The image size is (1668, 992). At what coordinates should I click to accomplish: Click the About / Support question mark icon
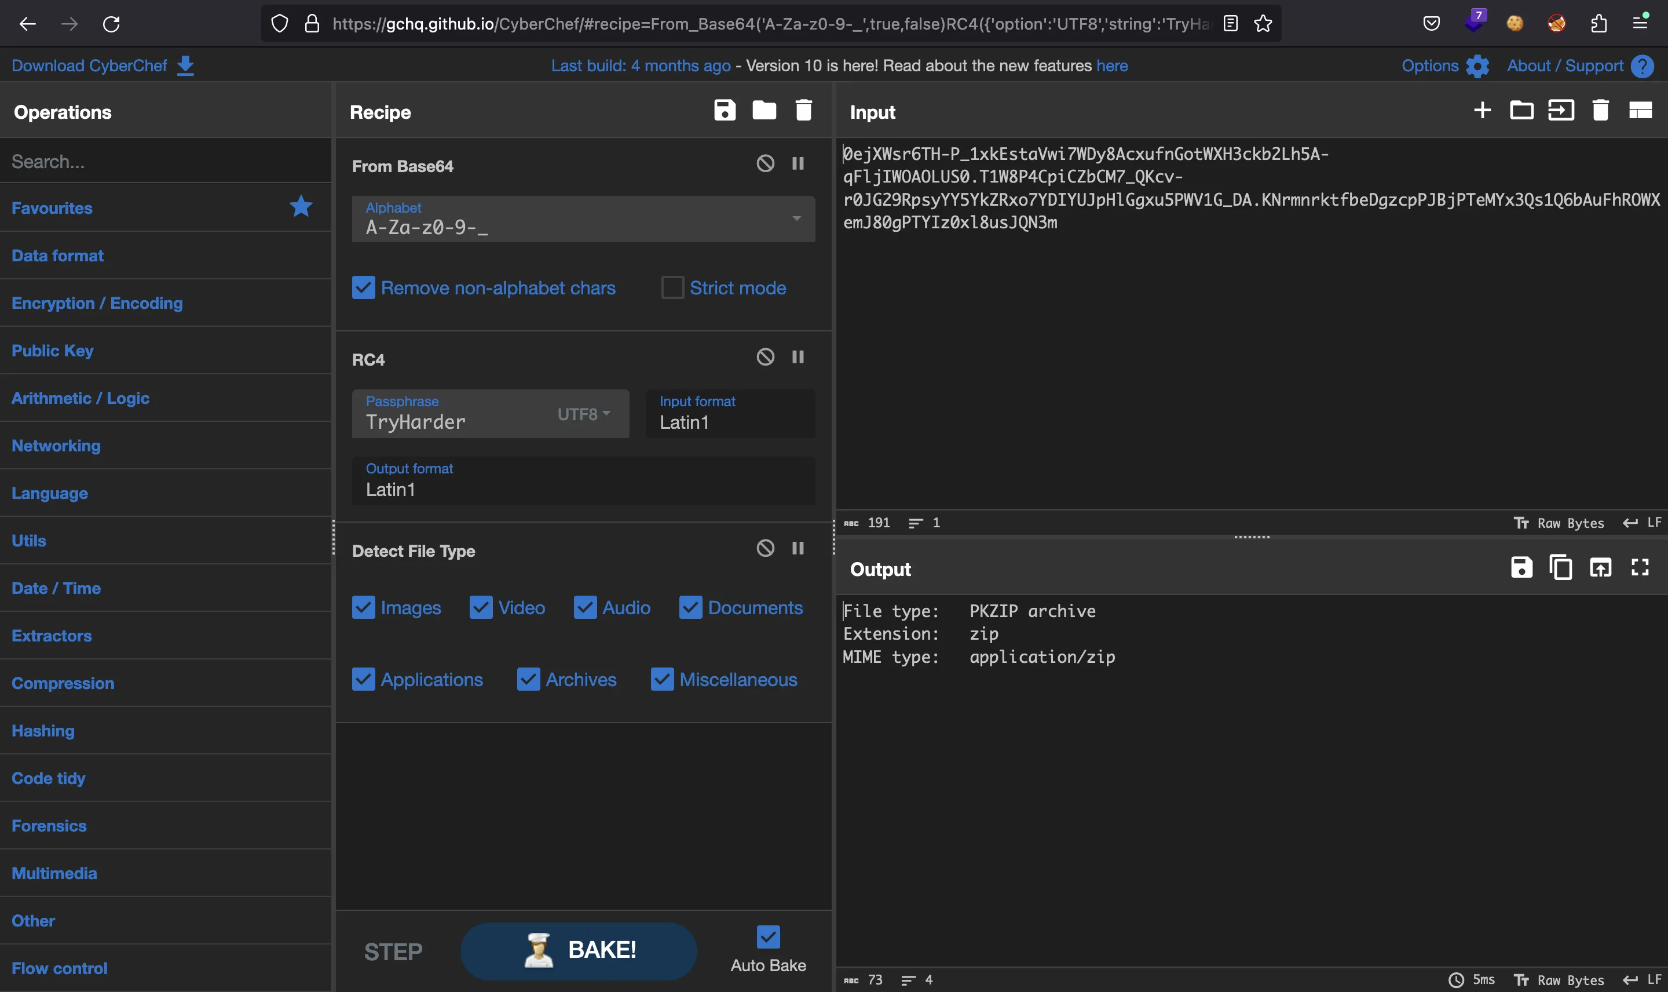pos(1642,66)
